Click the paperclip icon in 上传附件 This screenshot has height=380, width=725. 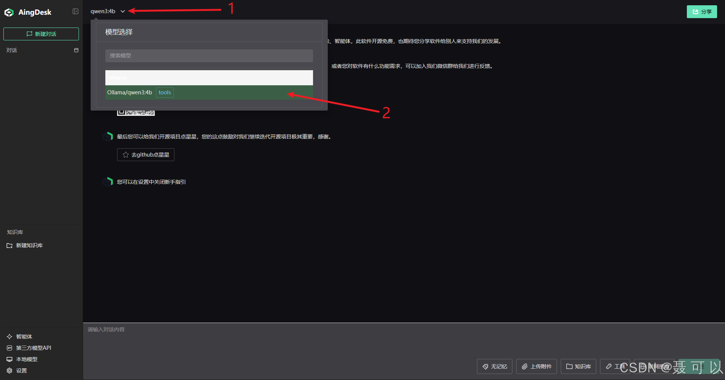(524, 366)
